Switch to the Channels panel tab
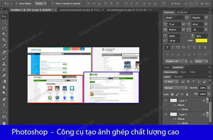Screen dimensions: 213x140 [x=178, y=77]
